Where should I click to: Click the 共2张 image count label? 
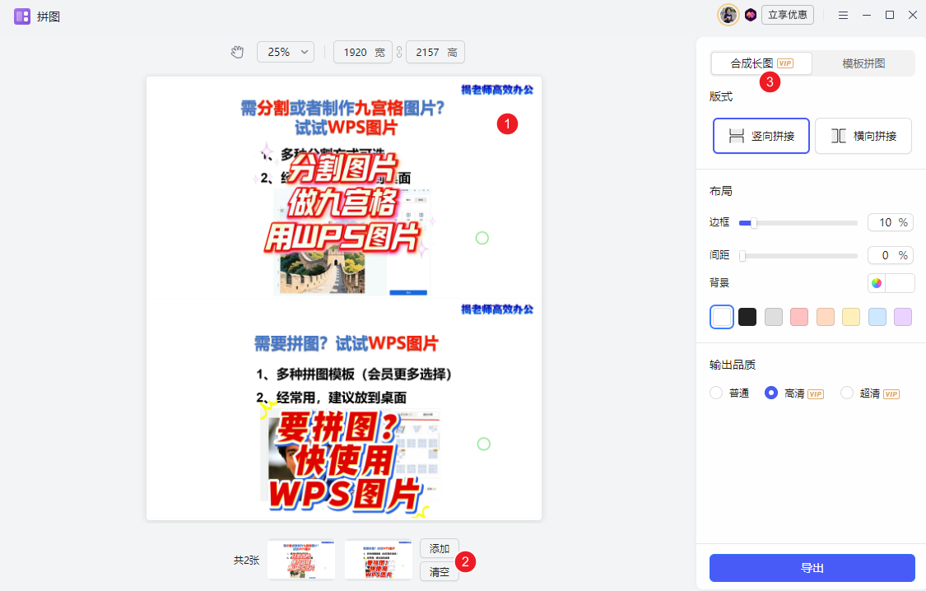click(x=246, y=560)
